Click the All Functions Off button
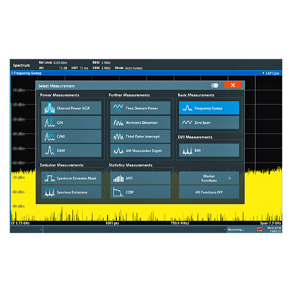Screen dimensions: 292x292 (x=209, y=192)
